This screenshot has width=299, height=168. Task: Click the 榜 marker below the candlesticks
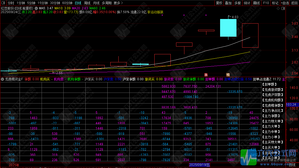[228, 75]
